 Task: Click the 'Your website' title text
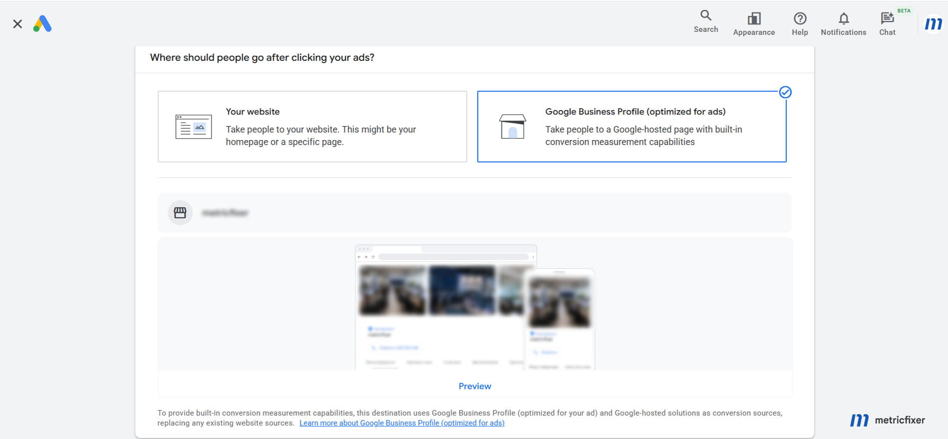pyautogui.click(x=252, y=112)
